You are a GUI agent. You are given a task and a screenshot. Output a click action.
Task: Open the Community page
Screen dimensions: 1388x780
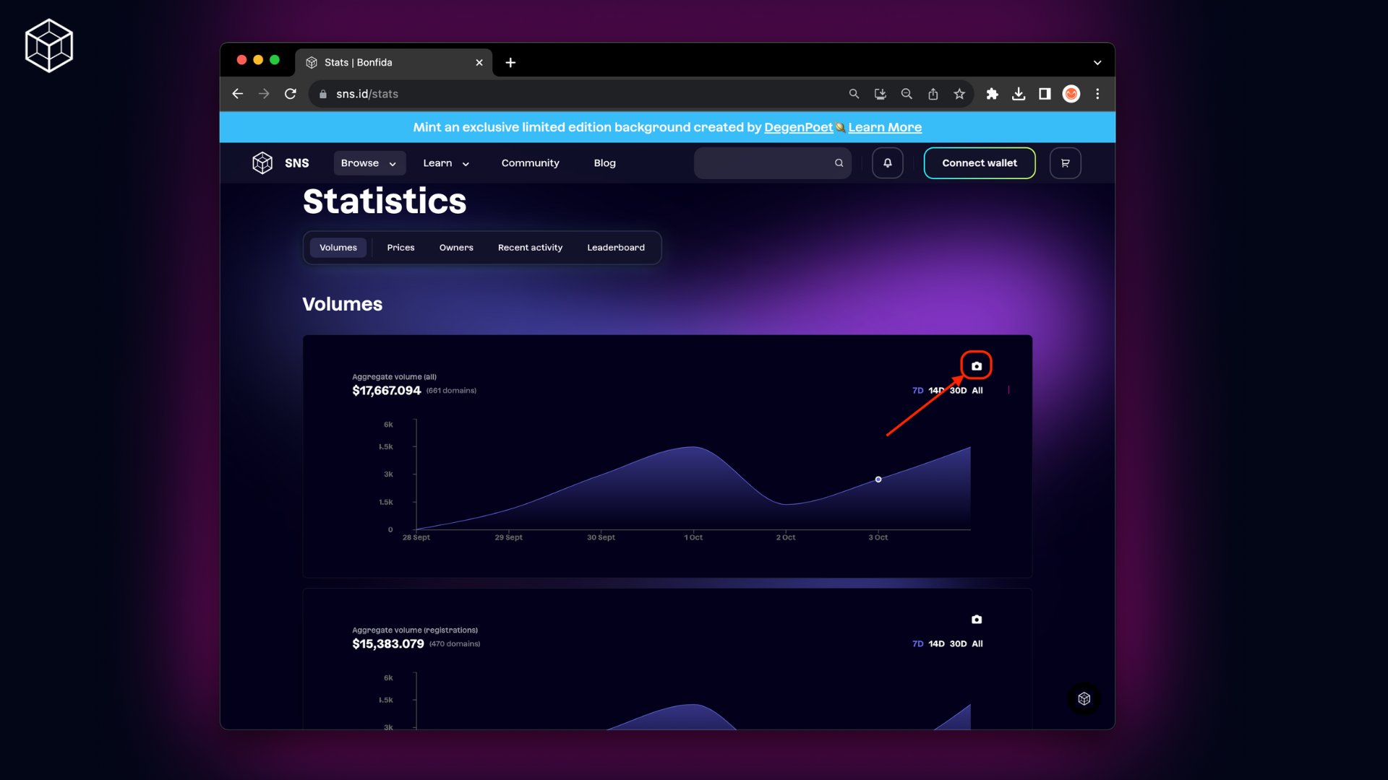tap(531, 163)
